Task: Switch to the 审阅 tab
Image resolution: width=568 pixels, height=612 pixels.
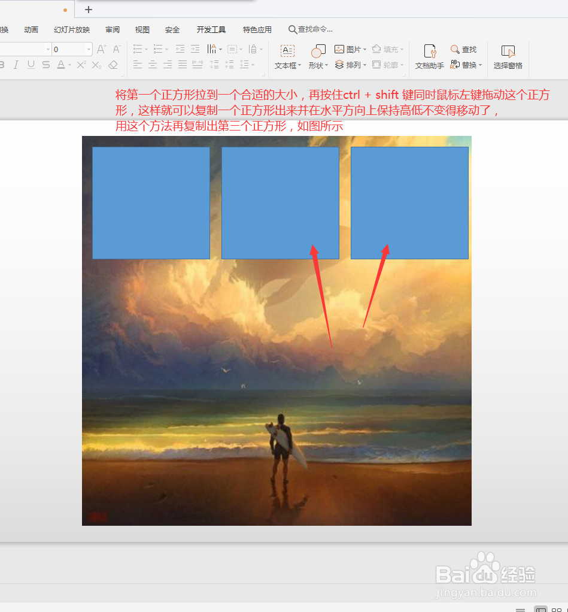Action: coord(113,30)
